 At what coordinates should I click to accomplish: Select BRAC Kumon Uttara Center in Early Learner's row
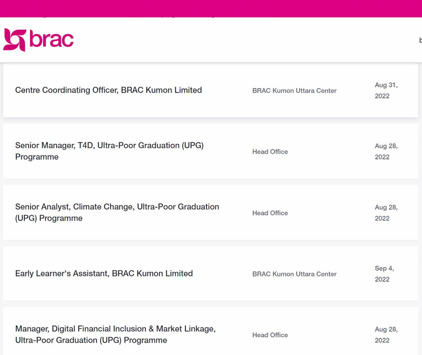pyautogui.click(x=295, y=274)
